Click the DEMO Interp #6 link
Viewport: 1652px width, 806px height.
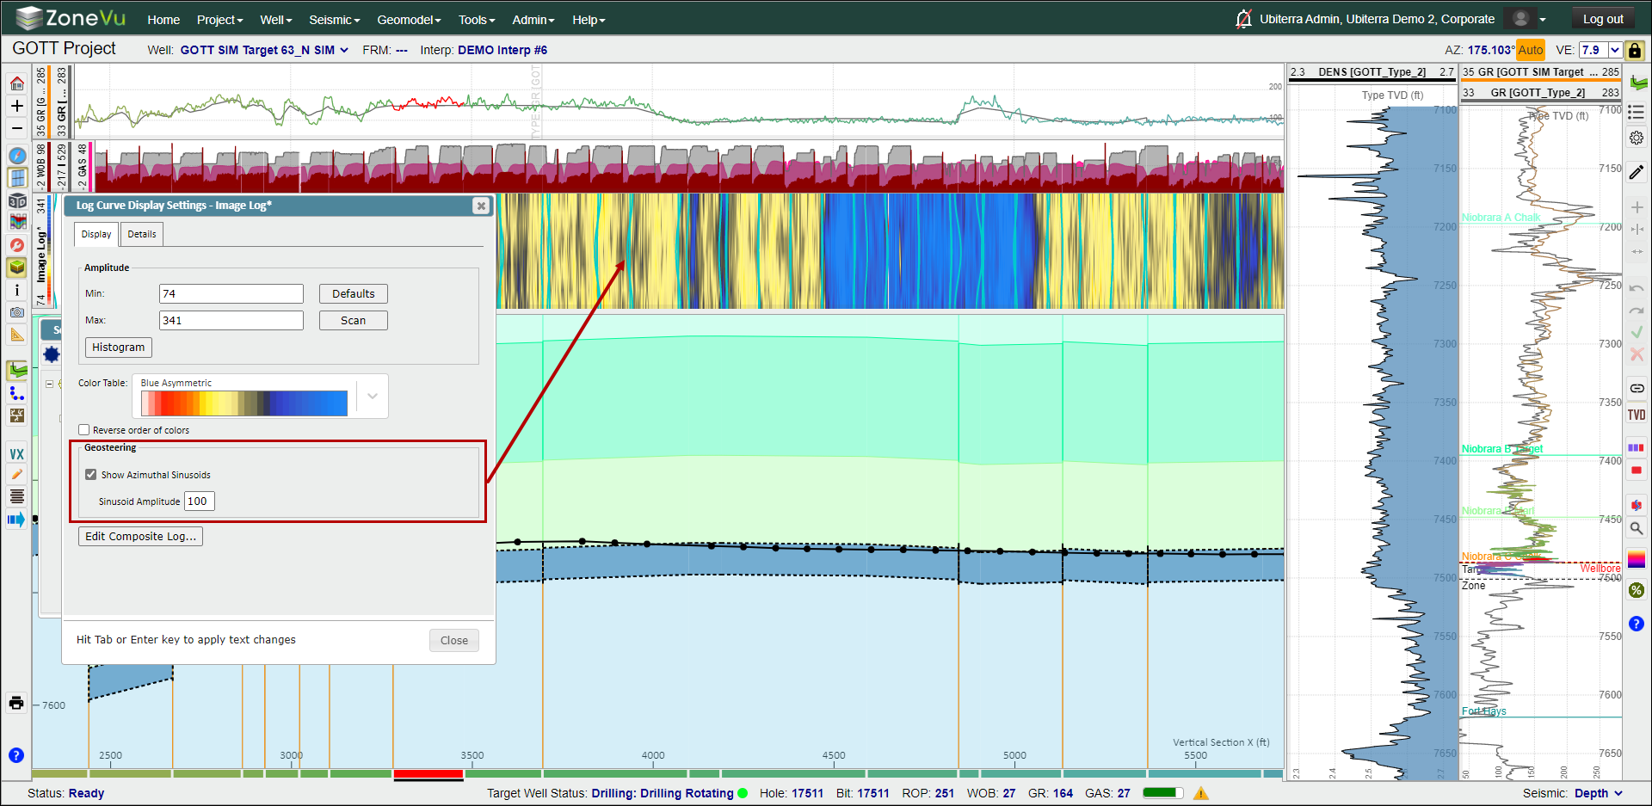click(x=502, y=50)
